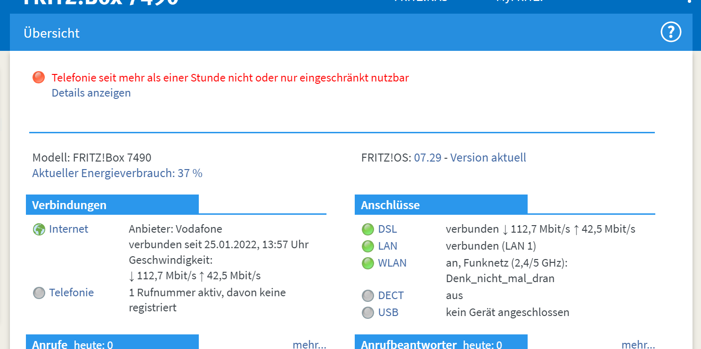Click the Modell: FRITZ!Box 7490 text
The width and height of the screenshot is (701, 349).
coord(92,157)
